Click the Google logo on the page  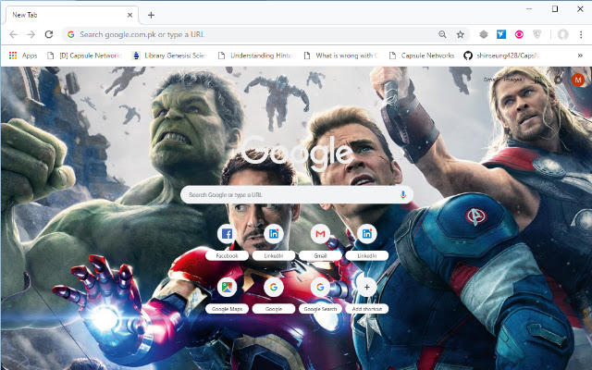coord(296,154)
